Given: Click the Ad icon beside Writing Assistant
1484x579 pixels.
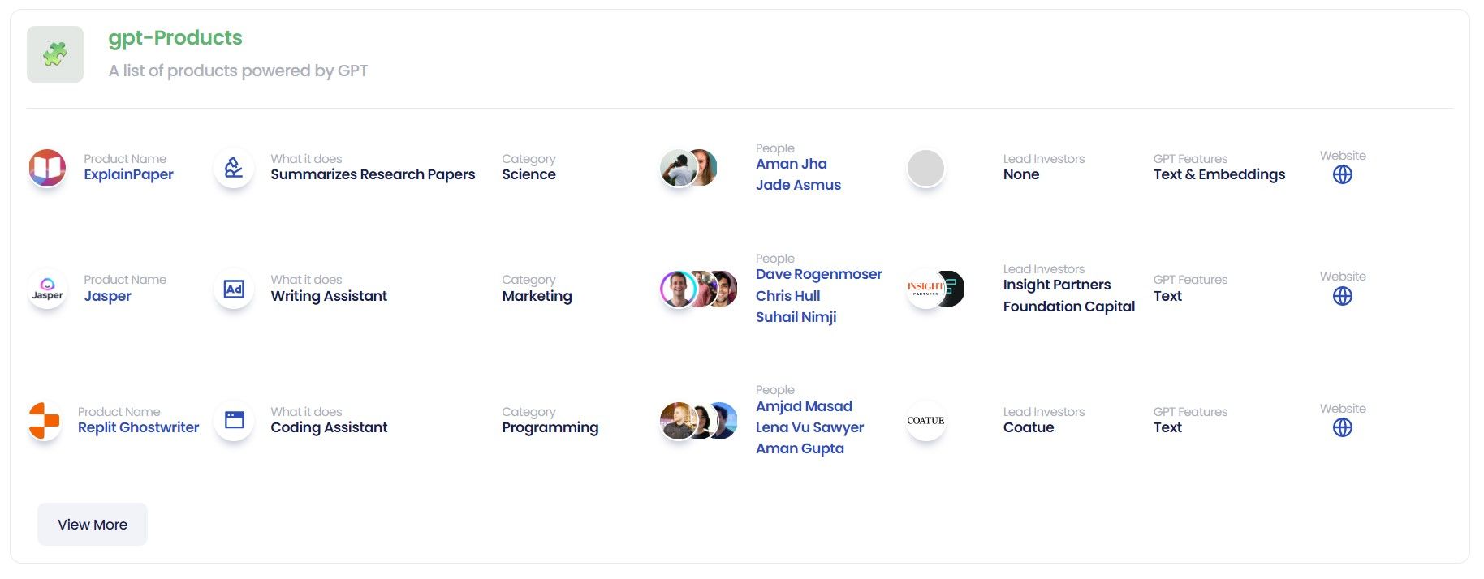Looking at the screenshot, I should (x=234, y=289).
